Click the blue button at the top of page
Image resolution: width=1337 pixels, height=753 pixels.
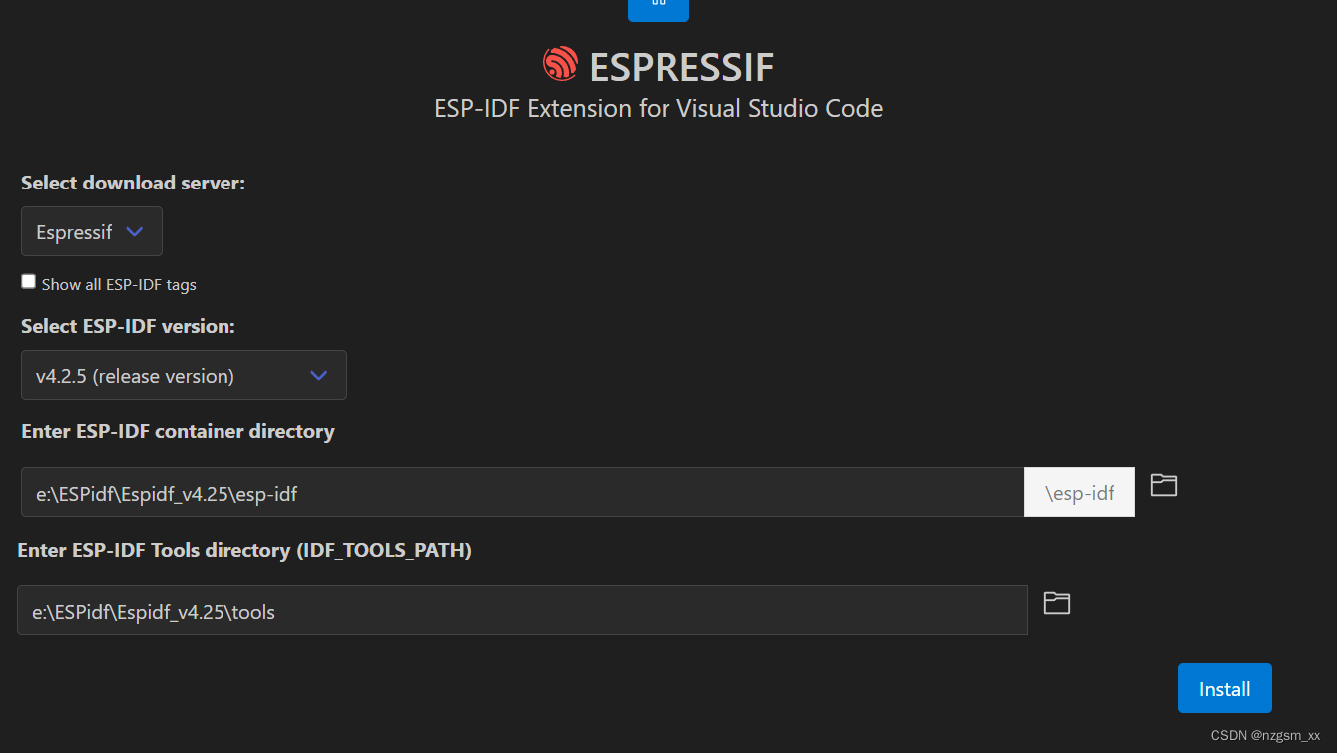658,10
